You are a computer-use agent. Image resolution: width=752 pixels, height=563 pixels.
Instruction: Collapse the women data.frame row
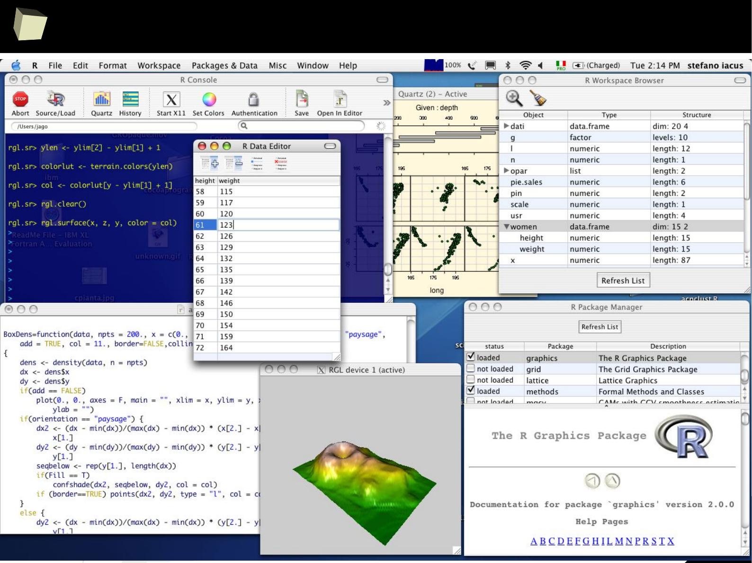coord(506,227)
